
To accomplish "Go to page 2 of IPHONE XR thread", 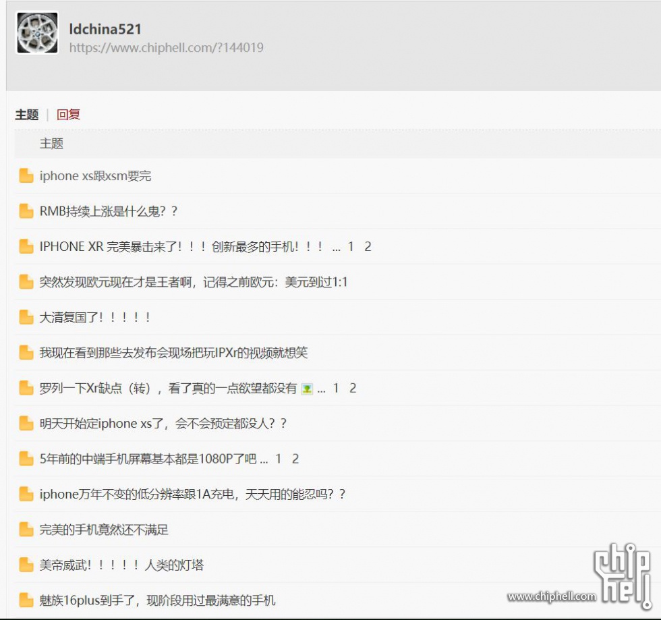I will [x=368, y=247].
